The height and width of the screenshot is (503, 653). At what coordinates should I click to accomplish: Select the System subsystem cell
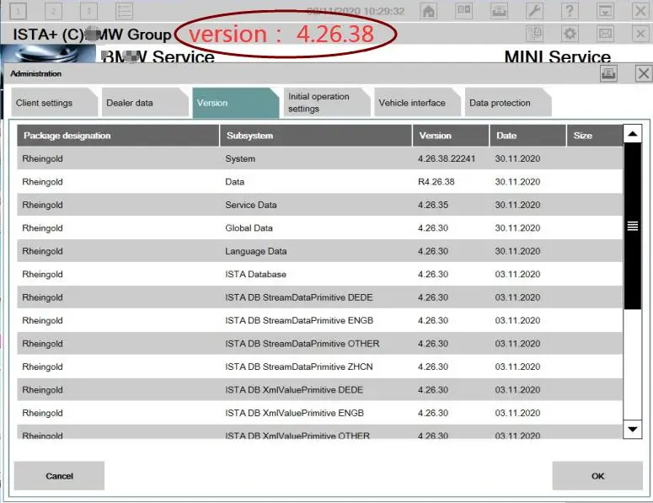240,158
